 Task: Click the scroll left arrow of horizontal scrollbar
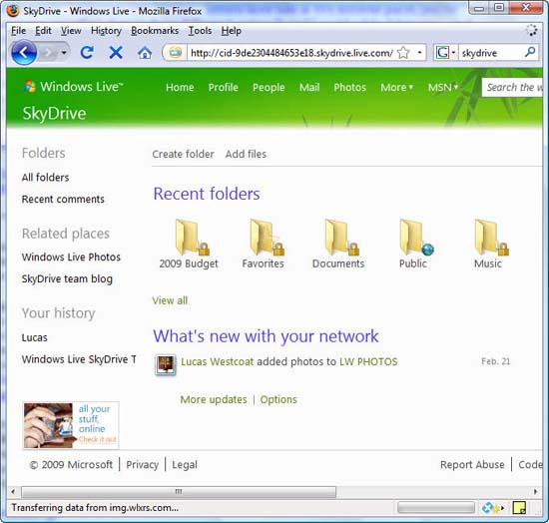click(13, 491)
